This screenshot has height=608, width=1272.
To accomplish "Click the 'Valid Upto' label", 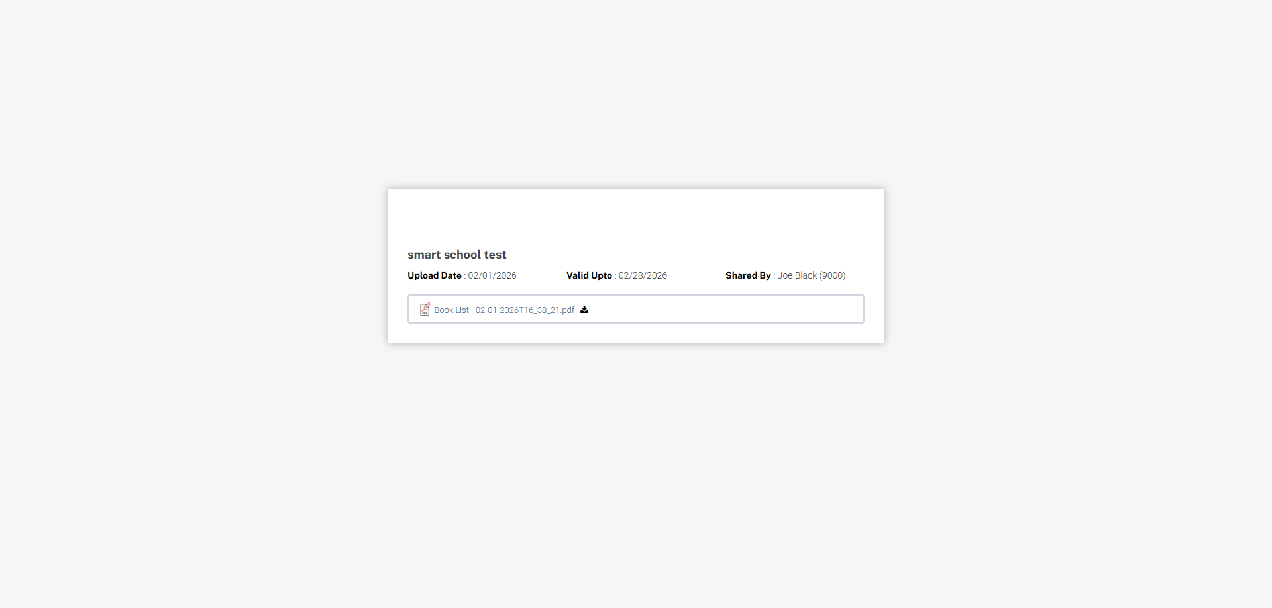I will point(589,275).
